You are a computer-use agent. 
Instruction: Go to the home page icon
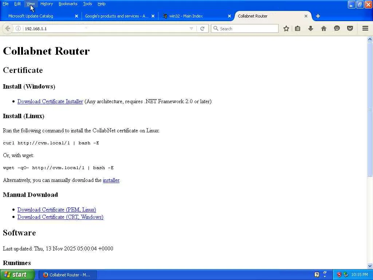[x=323, y=28]
